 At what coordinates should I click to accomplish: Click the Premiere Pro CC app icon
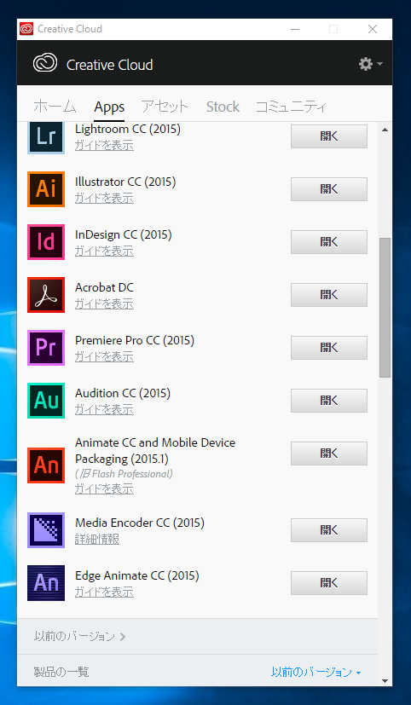46,348
